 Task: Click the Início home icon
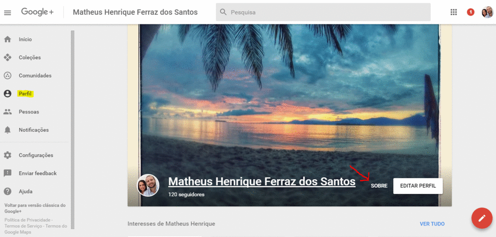(x=7, y=39)
